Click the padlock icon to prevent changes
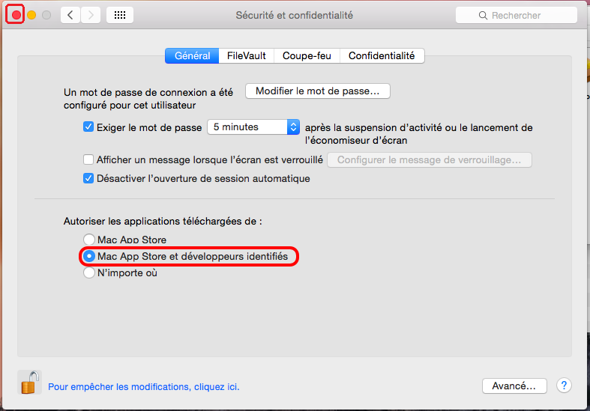The width and height of the screenshot is (590, 411). click(x=29, y=383)
